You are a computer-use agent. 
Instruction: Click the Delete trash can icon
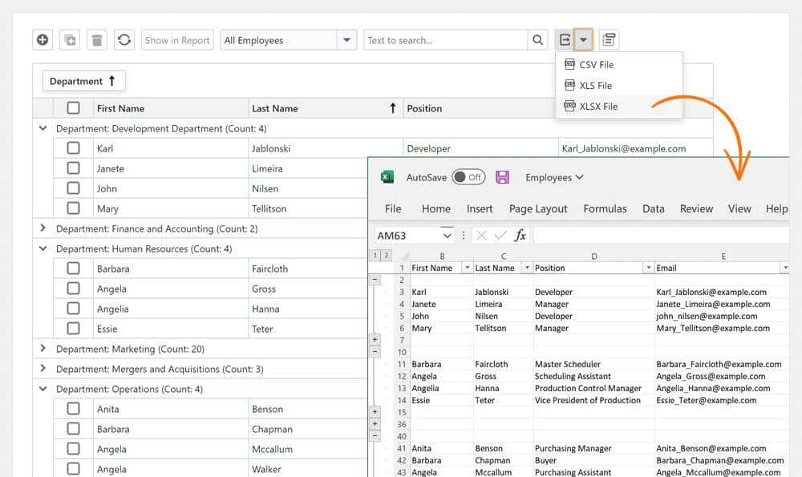click(x=97, y=40)
